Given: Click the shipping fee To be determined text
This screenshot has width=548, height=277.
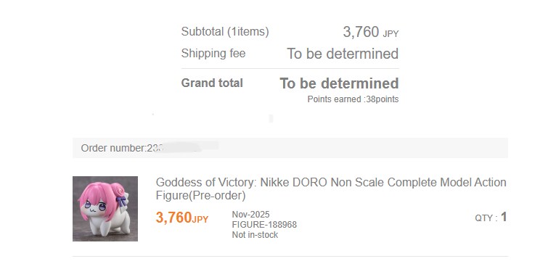Looking at the screenshot, I should click(343, 54).
